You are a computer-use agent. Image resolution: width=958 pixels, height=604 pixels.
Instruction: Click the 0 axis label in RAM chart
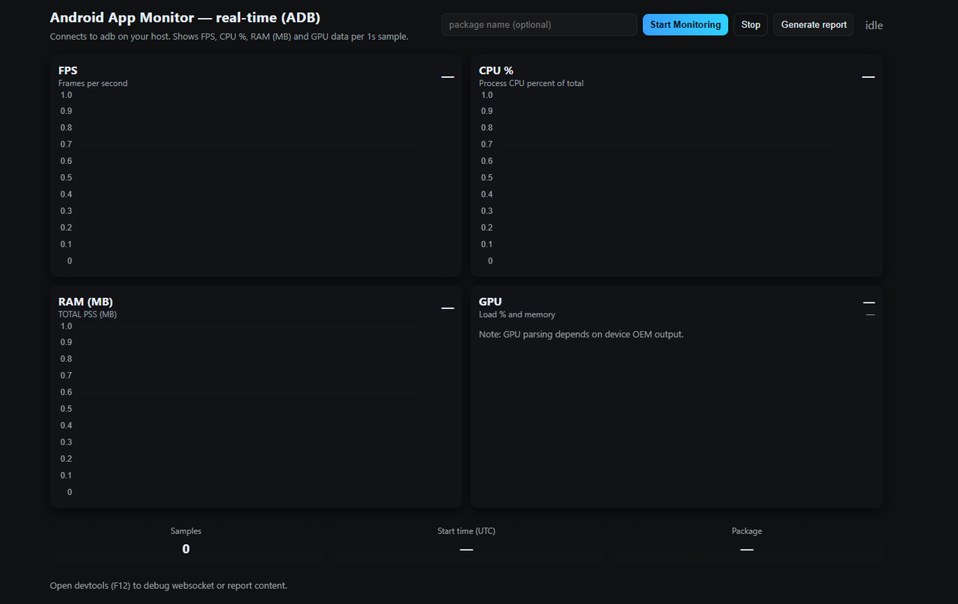tap(70, 492)
